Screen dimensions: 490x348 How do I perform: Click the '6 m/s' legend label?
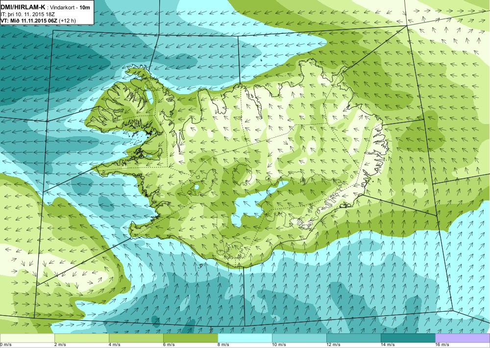(x=169, y=345)
